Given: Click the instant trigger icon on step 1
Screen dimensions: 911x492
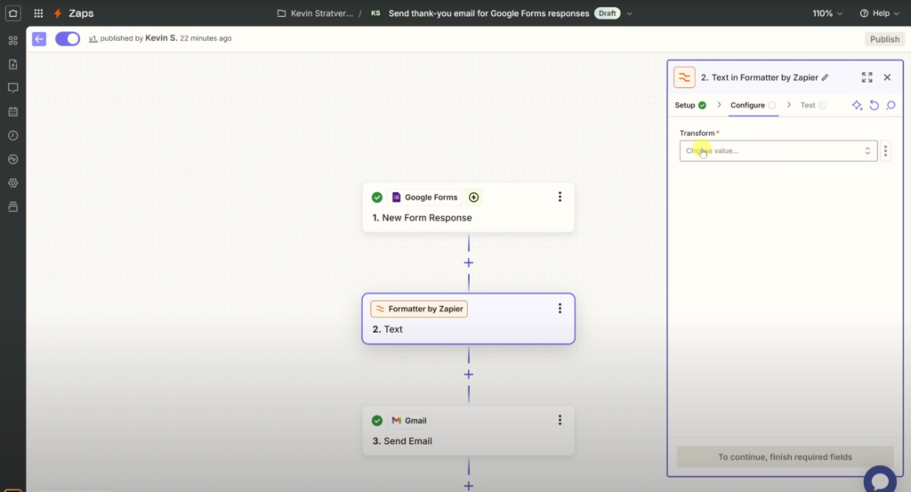Looking at the screenshot, I should [x=473, y=198].
